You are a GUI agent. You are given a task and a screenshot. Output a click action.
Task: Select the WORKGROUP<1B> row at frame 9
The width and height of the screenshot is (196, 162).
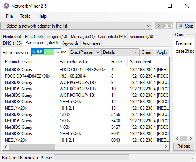86,83
